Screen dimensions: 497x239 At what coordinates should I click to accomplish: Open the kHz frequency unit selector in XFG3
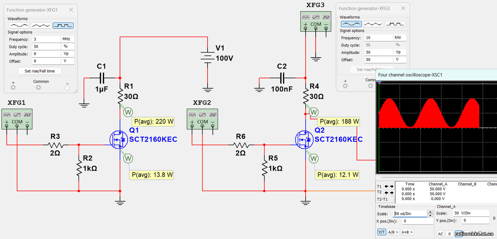[x=400, y=38]
